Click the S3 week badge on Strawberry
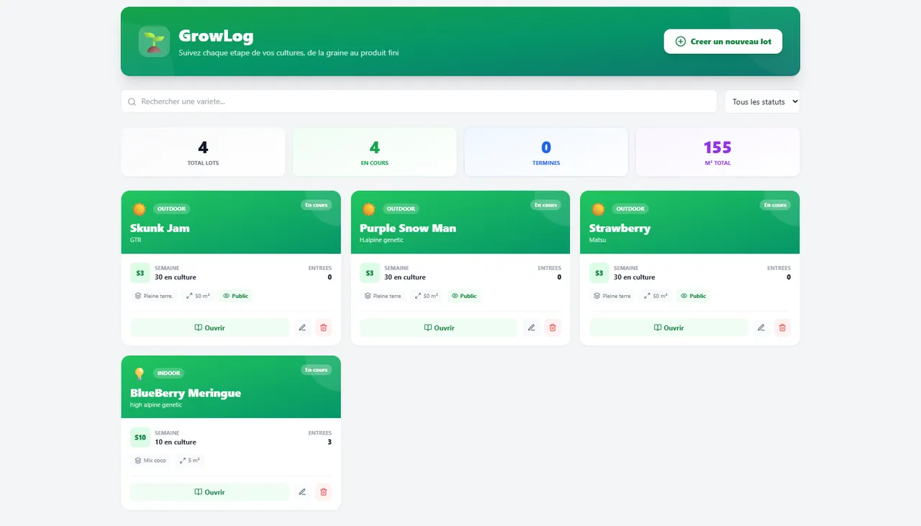The width and height of the screenshot is (921, 526). (599, 273)
